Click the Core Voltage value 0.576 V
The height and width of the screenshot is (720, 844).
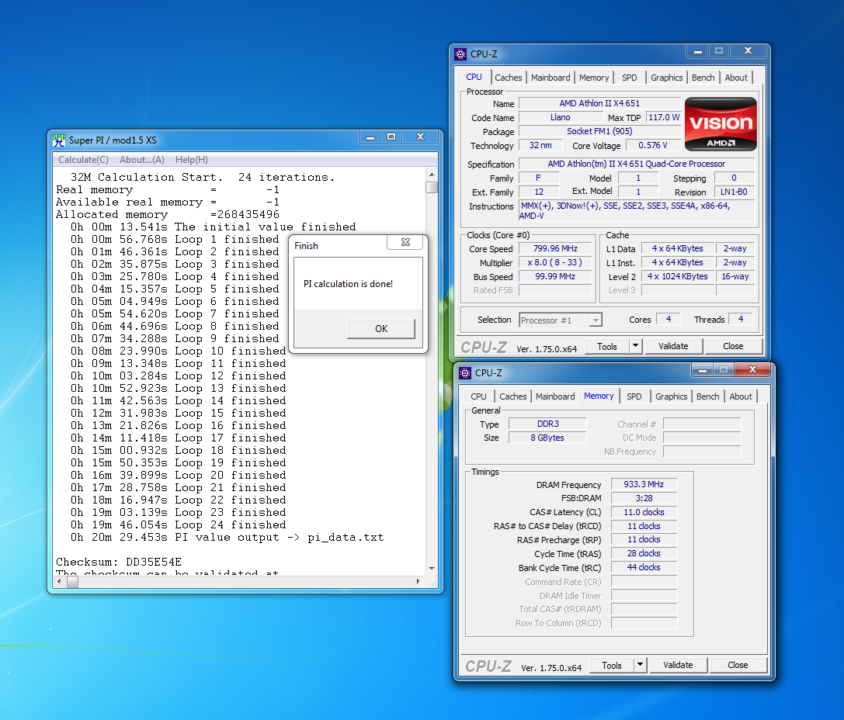[652, 145]
